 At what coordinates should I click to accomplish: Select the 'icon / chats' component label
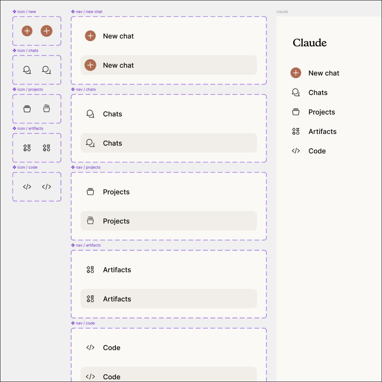click(x=26, y=50)
